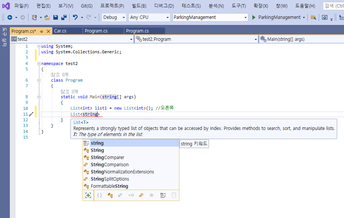Click the class icon beside FormattableString
344x218 pixels.
(x=86, y=186)
